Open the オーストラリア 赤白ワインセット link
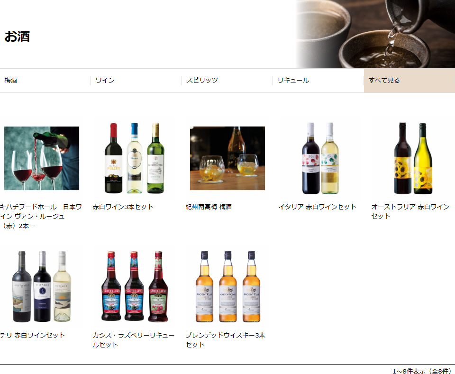455x374 pixels. (x=410, y=211)
